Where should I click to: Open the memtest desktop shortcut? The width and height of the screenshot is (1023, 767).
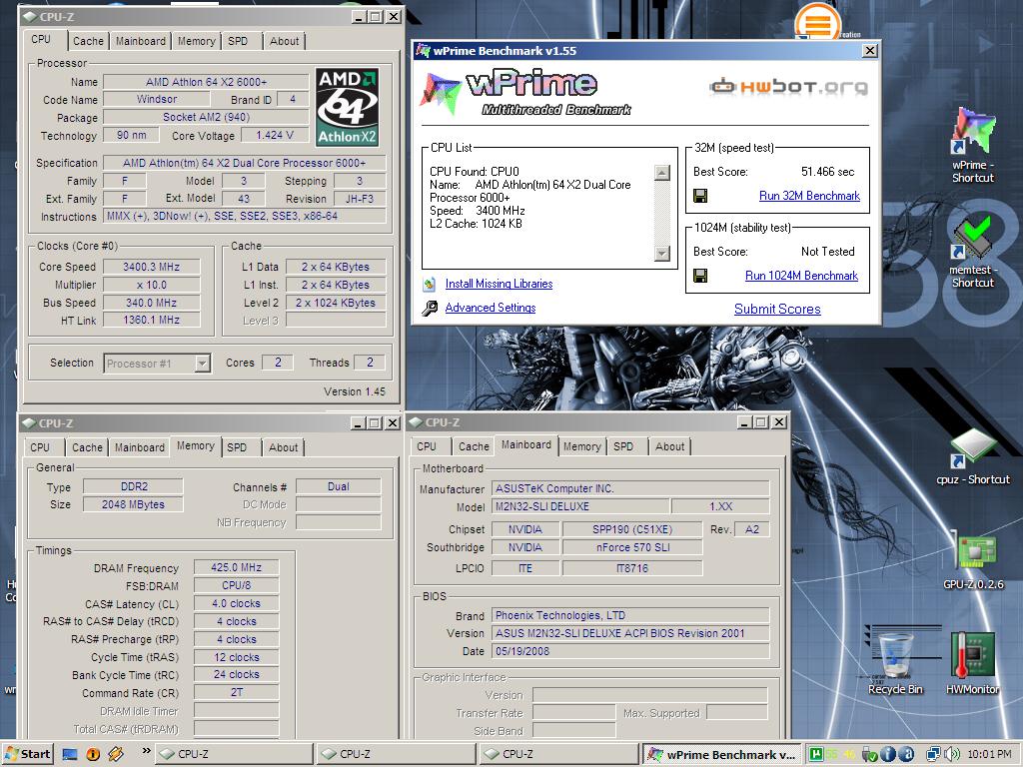[x=972, y=252]
